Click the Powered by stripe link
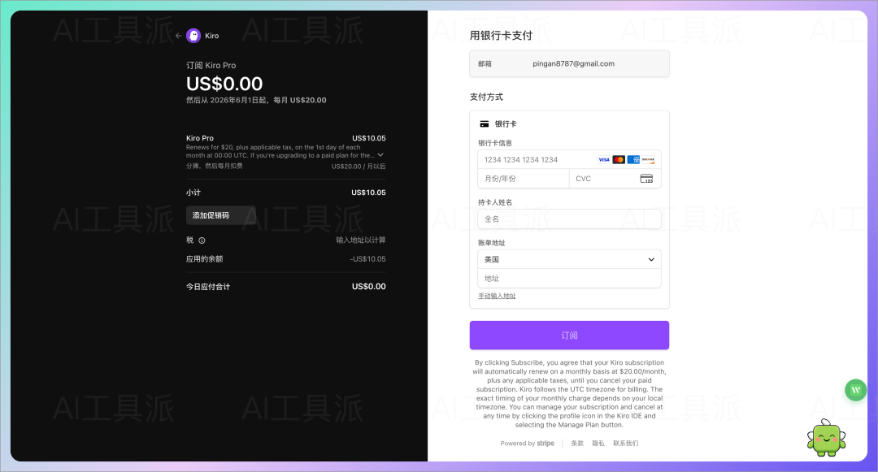The image size is (878, 472). tap(527, 444)
